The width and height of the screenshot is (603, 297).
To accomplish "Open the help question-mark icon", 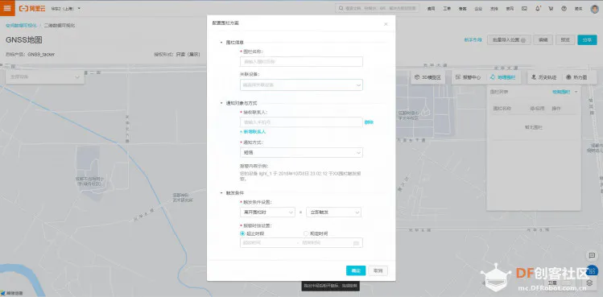I will 564,9.
